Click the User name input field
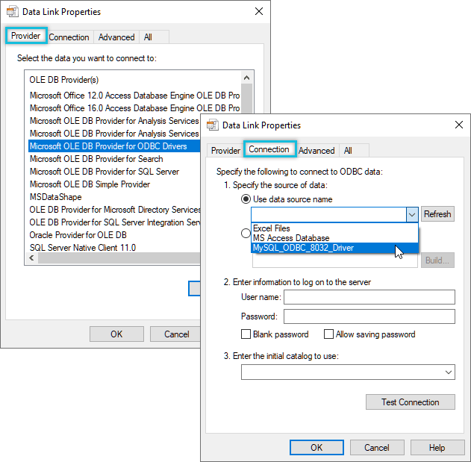471x462 pixels. coord(369,297)
